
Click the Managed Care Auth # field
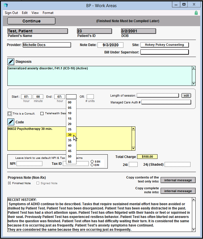(166, 102)
